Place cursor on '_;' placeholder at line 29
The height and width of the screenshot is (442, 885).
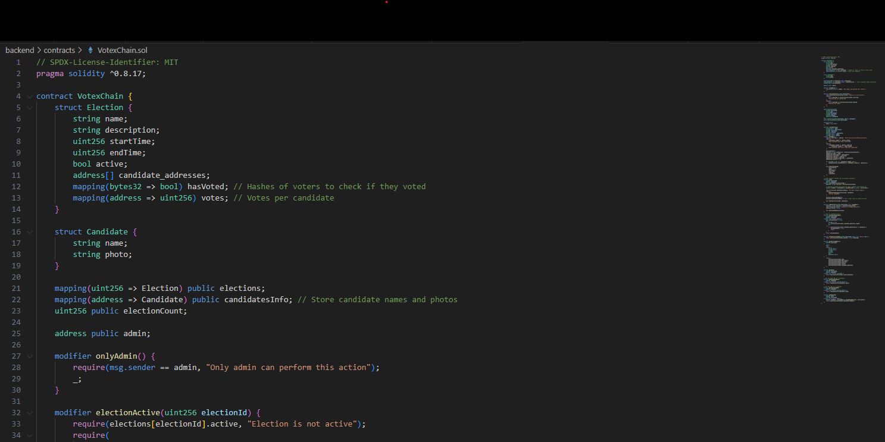(x=77, y=379)
